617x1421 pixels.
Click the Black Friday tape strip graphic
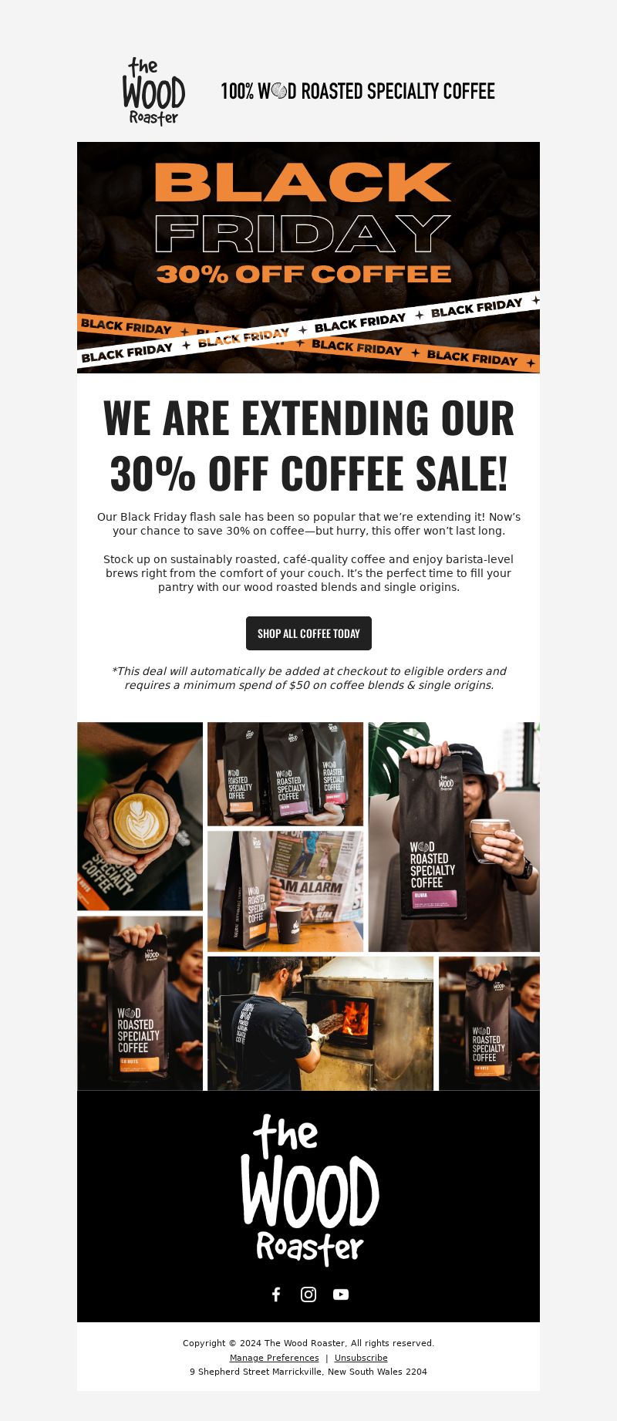[x=308, y=332]
